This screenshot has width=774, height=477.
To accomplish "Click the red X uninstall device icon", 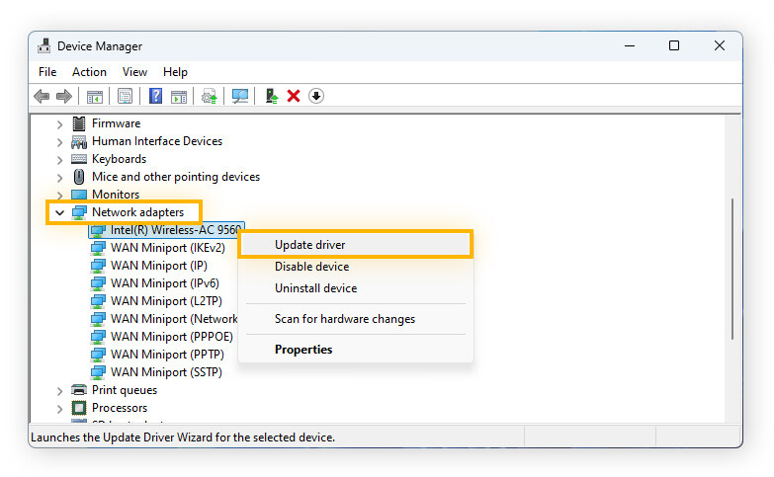I will [x=294, y=96].
